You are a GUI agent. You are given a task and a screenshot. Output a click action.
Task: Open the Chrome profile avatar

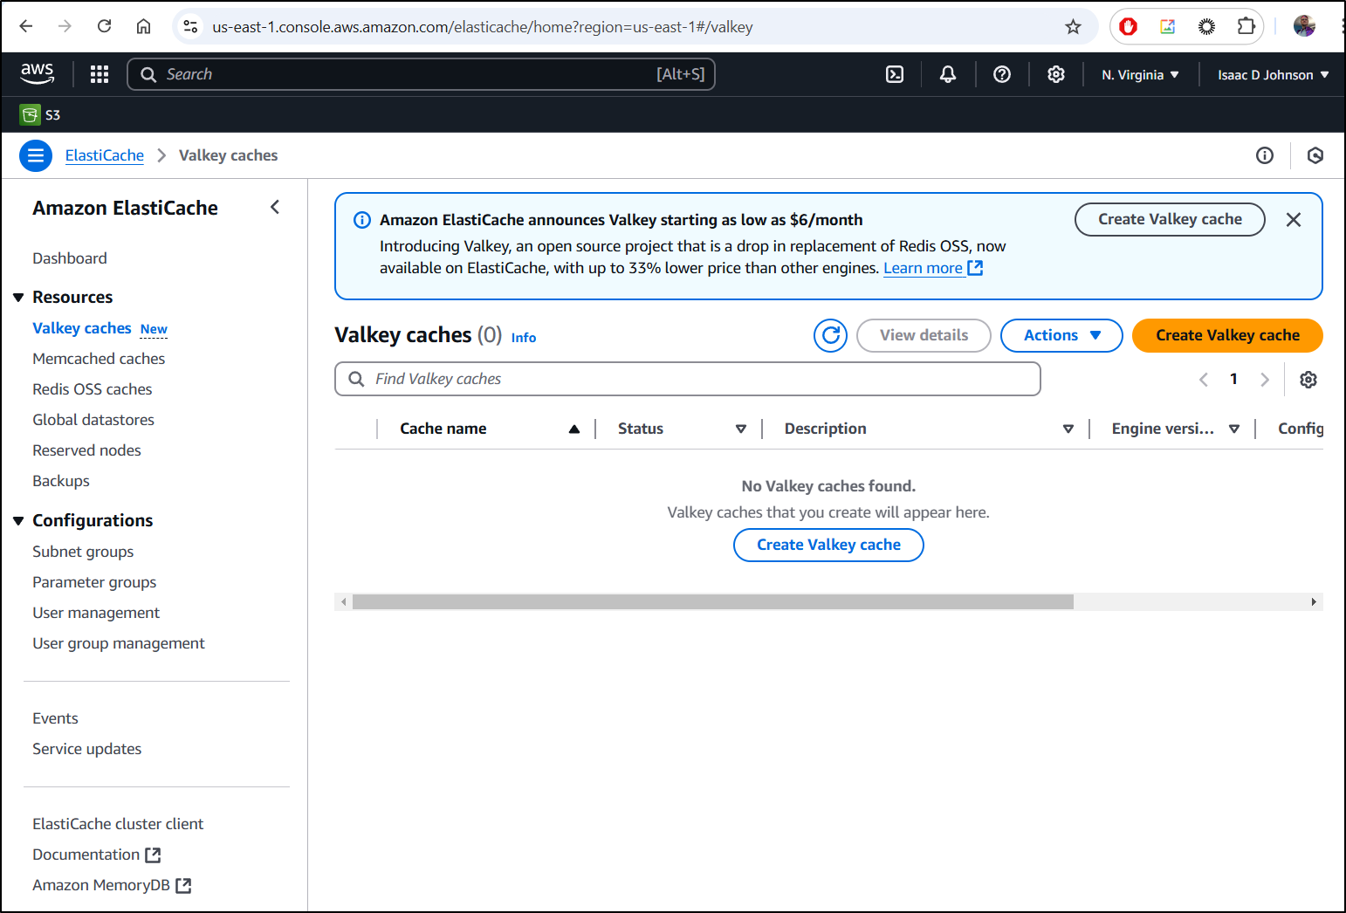coord(1304,27)
